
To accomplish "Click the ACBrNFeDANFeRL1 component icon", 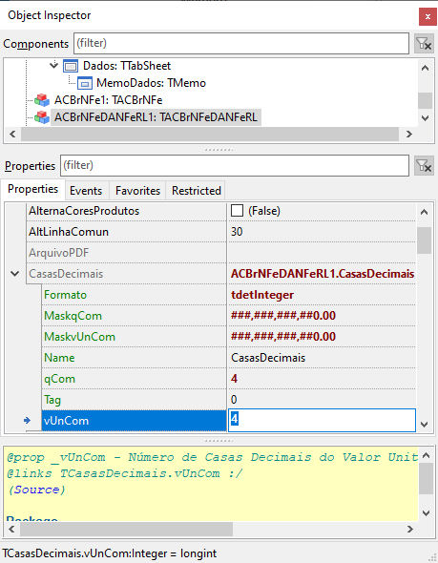I will click(42, 117).
